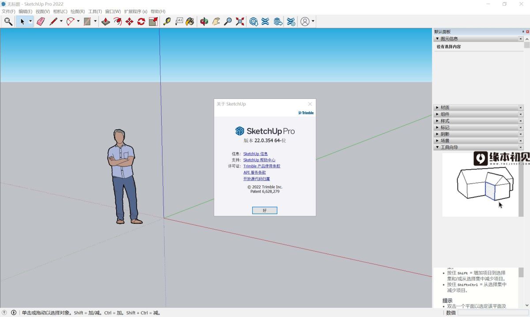Close the 阴影 panel with its X
This screenshot has width=530, height=317.
point(521,134)
